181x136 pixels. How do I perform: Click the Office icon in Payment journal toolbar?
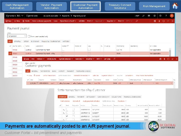(155, 21)
